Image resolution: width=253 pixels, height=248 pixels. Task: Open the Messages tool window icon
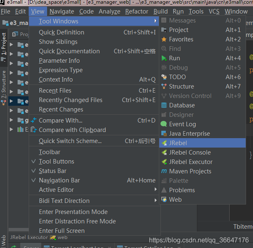164,20
